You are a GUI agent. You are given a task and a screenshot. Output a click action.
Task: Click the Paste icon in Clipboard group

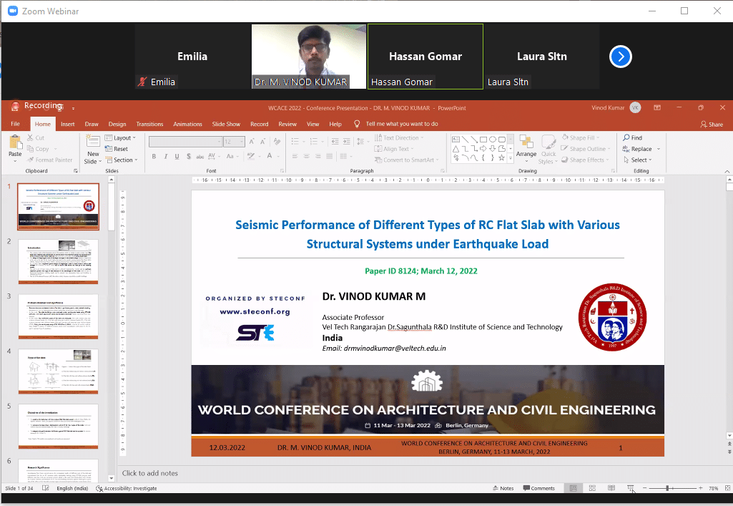coord(14,143)
